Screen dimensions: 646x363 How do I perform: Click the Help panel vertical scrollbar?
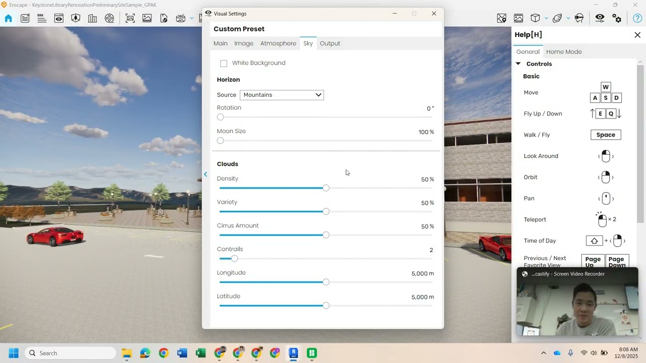pyautogui.click(x=640, y=144)
